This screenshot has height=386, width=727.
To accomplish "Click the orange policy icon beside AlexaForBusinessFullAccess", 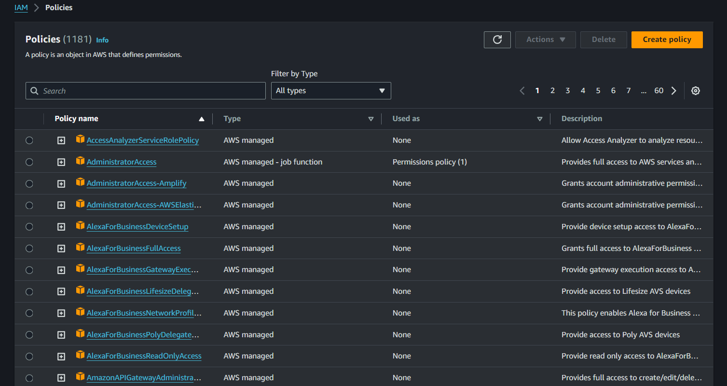I will click(x=80, y=248).
